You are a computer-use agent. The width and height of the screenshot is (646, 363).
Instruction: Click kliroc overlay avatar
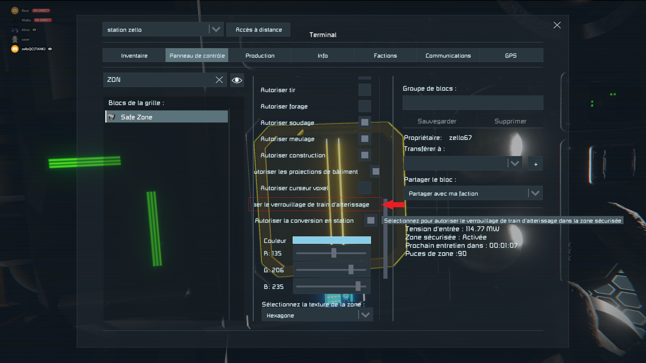pos(15,30)
